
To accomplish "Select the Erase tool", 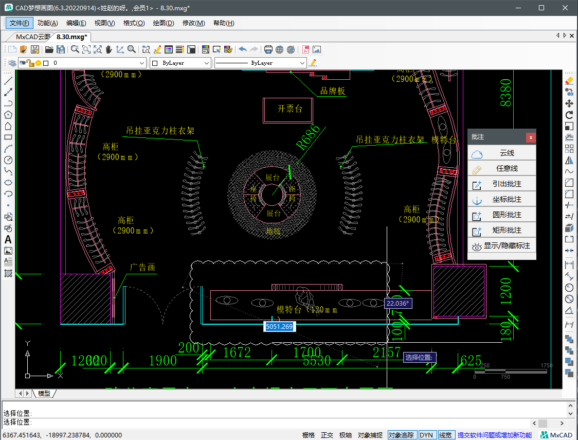I will [569, 81].
